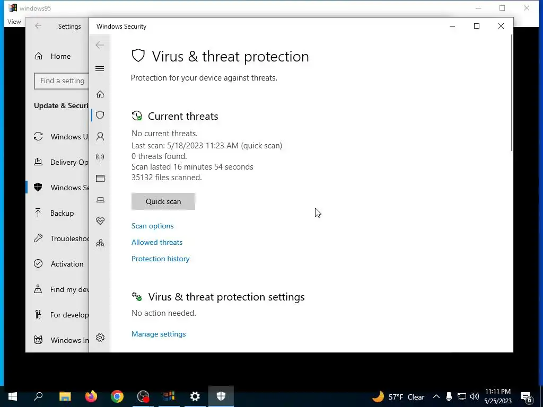This screenshot has height=407, width=543.
Task: Switch to Settings gear in taskbar
Action: tap(195, 396)
